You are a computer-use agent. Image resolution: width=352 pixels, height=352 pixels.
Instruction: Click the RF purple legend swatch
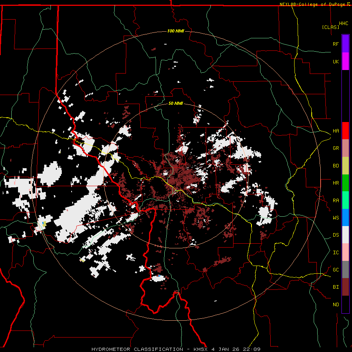(345, 44)
